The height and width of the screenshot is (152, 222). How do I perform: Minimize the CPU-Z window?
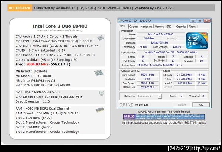(x=193, y=21)
